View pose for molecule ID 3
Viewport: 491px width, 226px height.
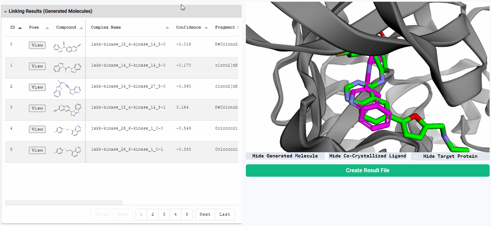click(37, 108)
